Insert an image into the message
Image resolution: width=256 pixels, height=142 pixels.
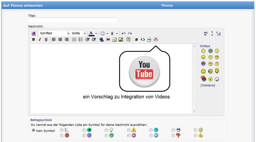(121, 39)
